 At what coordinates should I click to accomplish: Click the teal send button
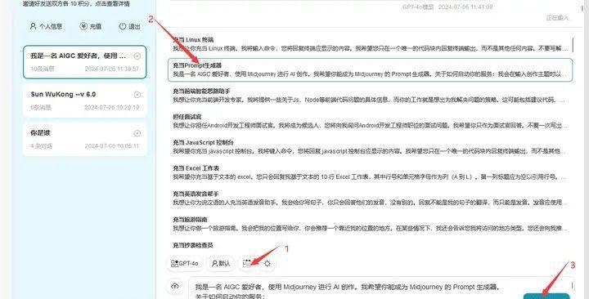[x=546, y=296]
